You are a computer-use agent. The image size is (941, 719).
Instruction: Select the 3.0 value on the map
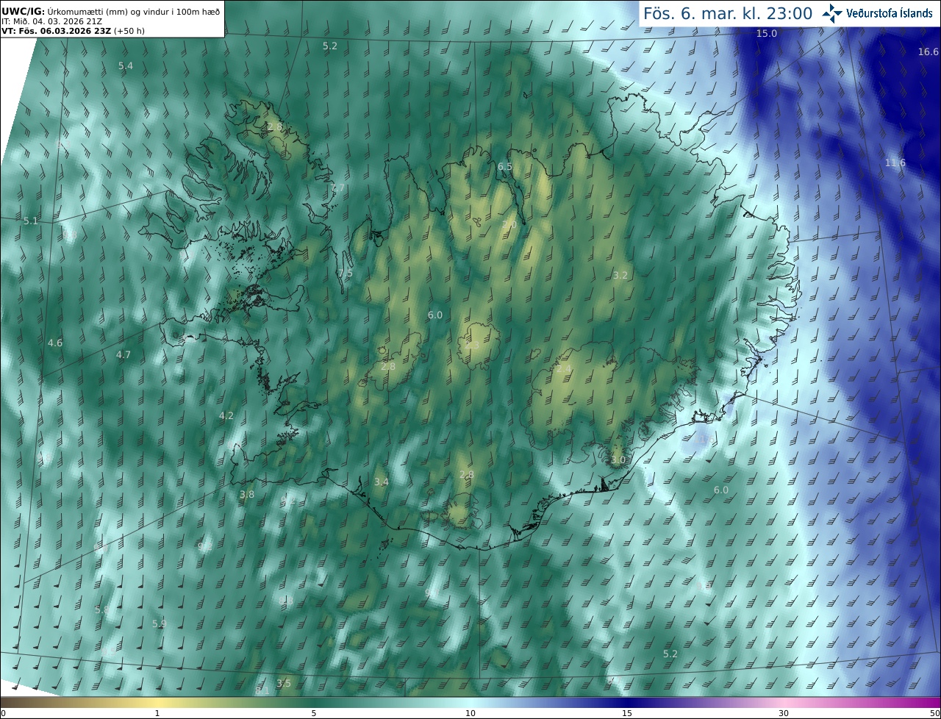[x=618, y=459]
